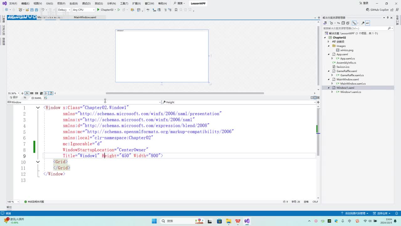
Task: Click the Open File folder icon
Action: [x=28, y=10]
